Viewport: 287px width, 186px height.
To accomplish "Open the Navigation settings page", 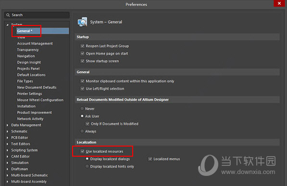I will click(26, 56).
